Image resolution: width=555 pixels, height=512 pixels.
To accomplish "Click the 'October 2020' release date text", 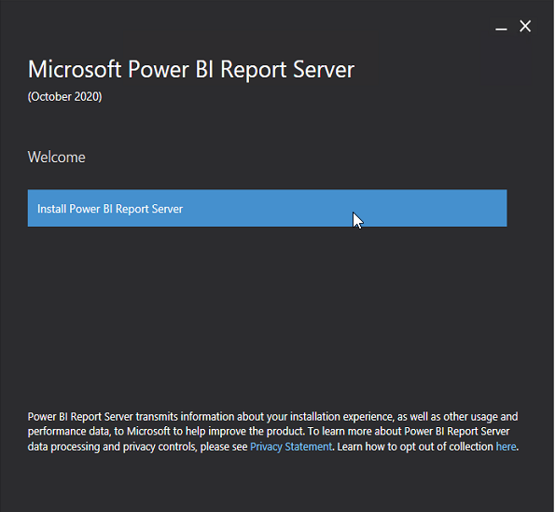I will point(64,97).
